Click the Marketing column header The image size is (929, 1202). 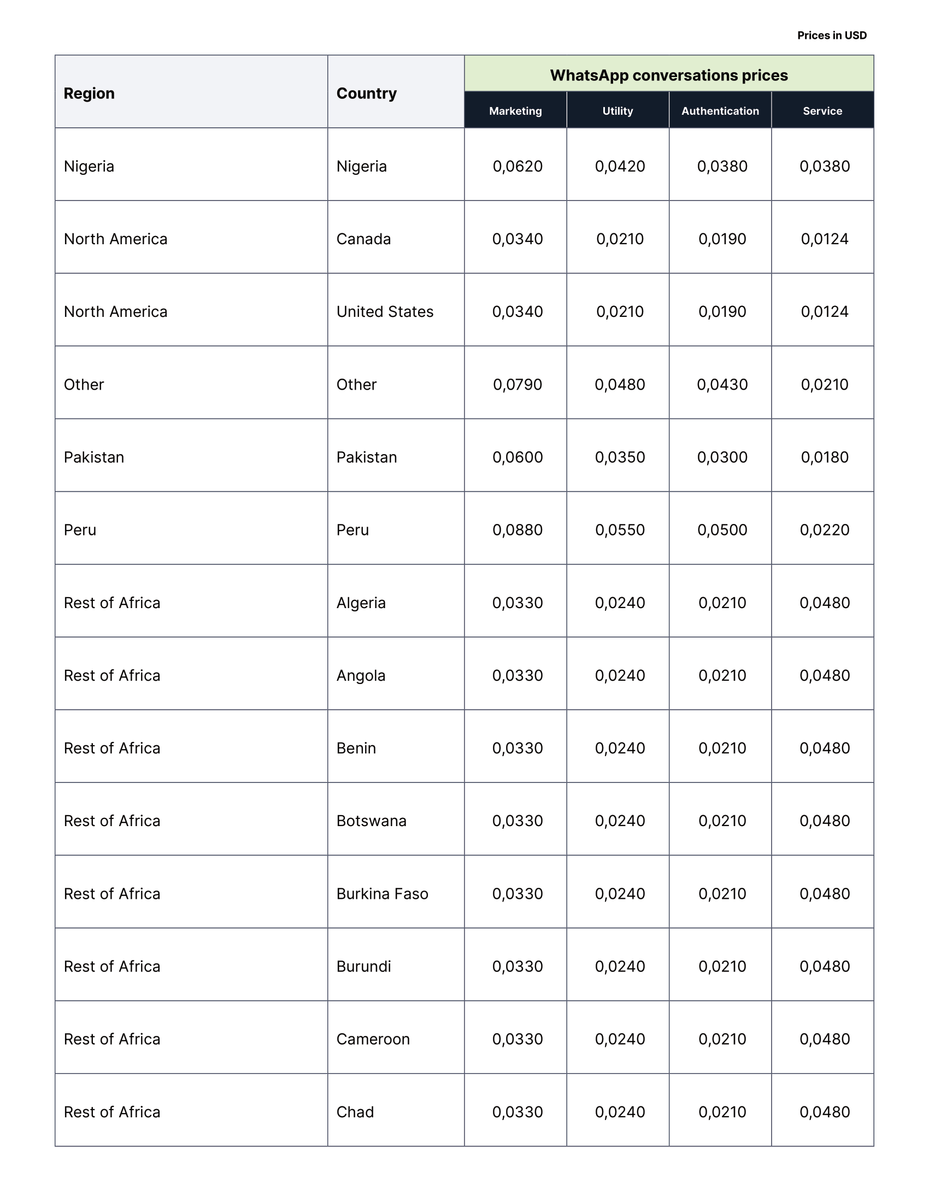(x=515, y=110)
